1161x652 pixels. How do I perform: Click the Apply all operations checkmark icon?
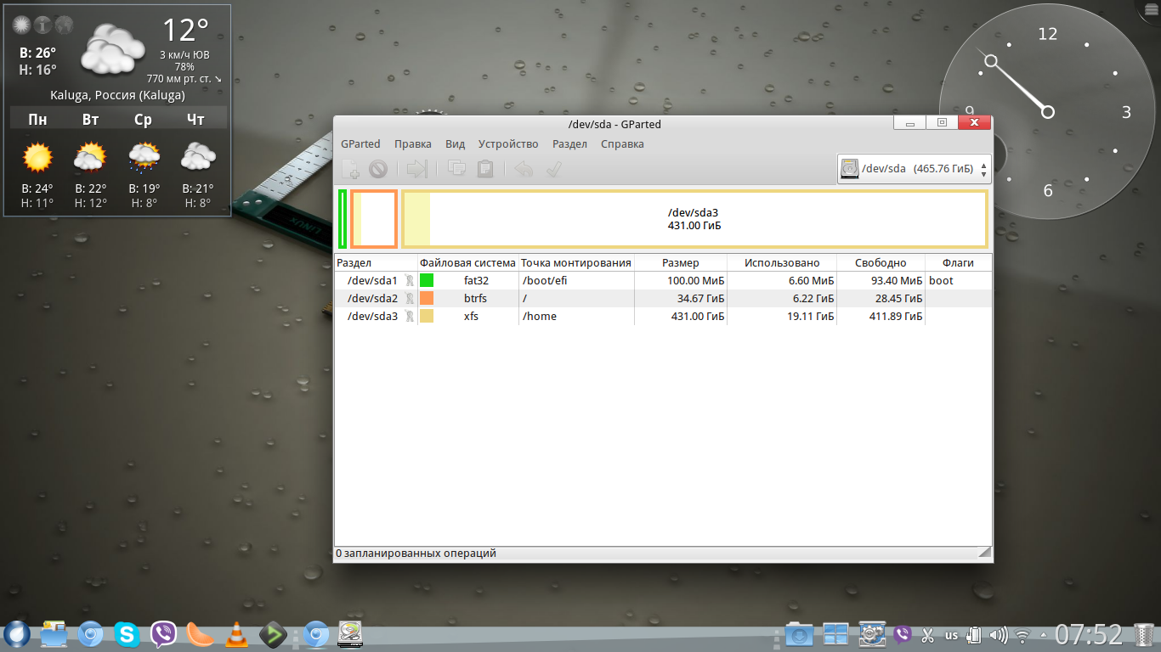553,169
